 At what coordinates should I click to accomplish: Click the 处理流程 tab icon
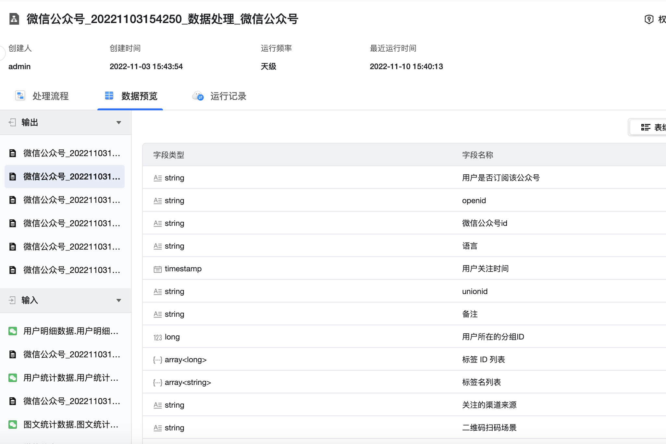pos(20,96)
